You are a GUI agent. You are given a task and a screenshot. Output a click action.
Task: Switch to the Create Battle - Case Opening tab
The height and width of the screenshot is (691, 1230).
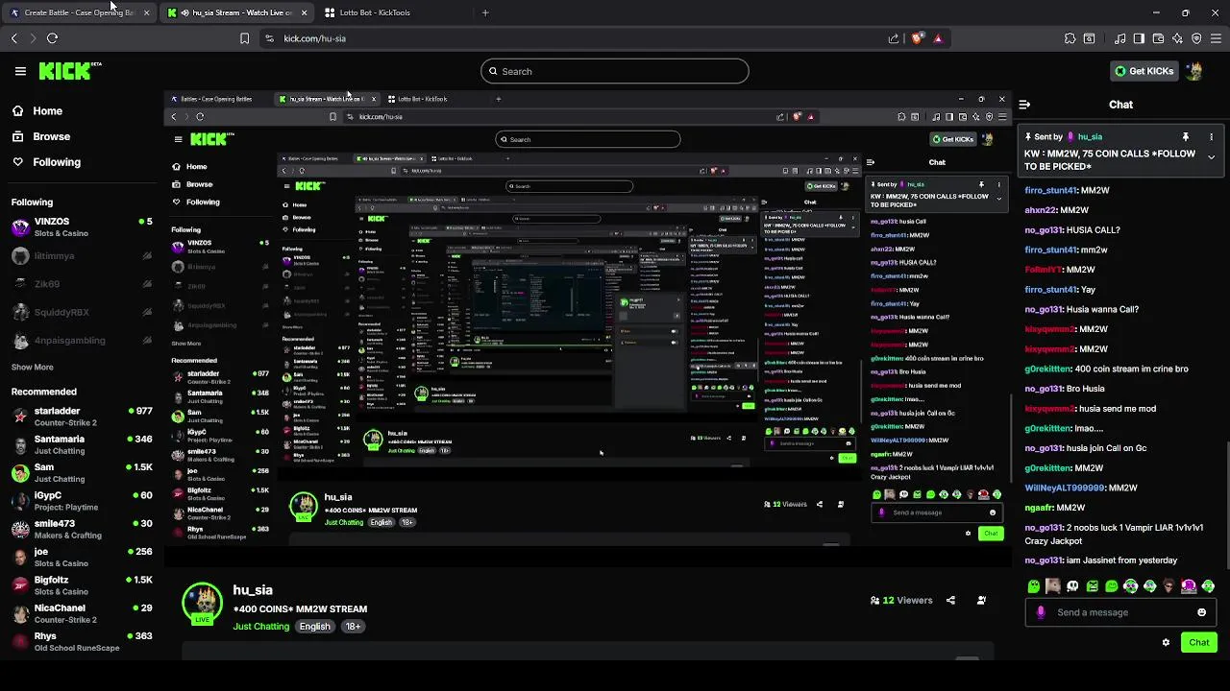point(79,12)
